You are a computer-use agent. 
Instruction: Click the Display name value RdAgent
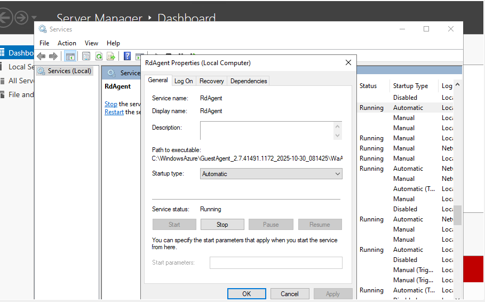211,111
